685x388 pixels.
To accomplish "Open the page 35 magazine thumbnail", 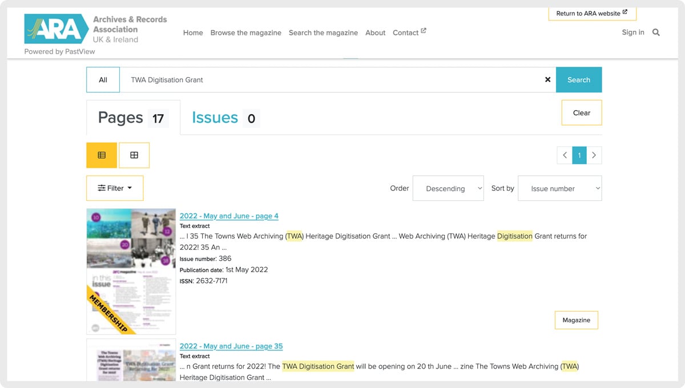I will click(x=131, y=360).
